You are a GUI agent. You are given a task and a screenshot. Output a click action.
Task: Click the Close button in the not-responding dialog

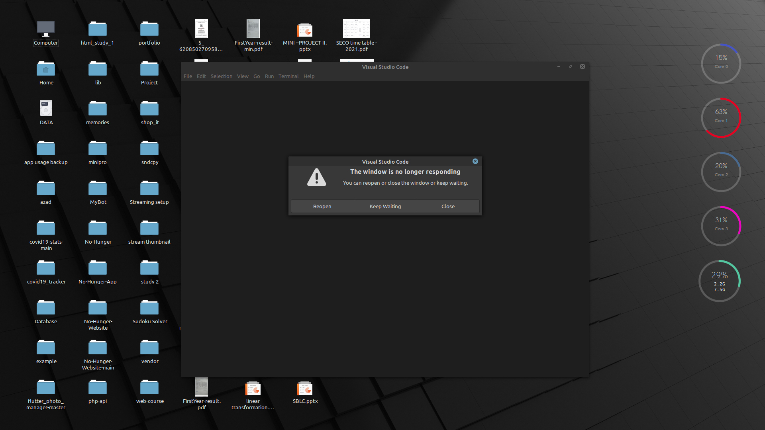(448, 206)
